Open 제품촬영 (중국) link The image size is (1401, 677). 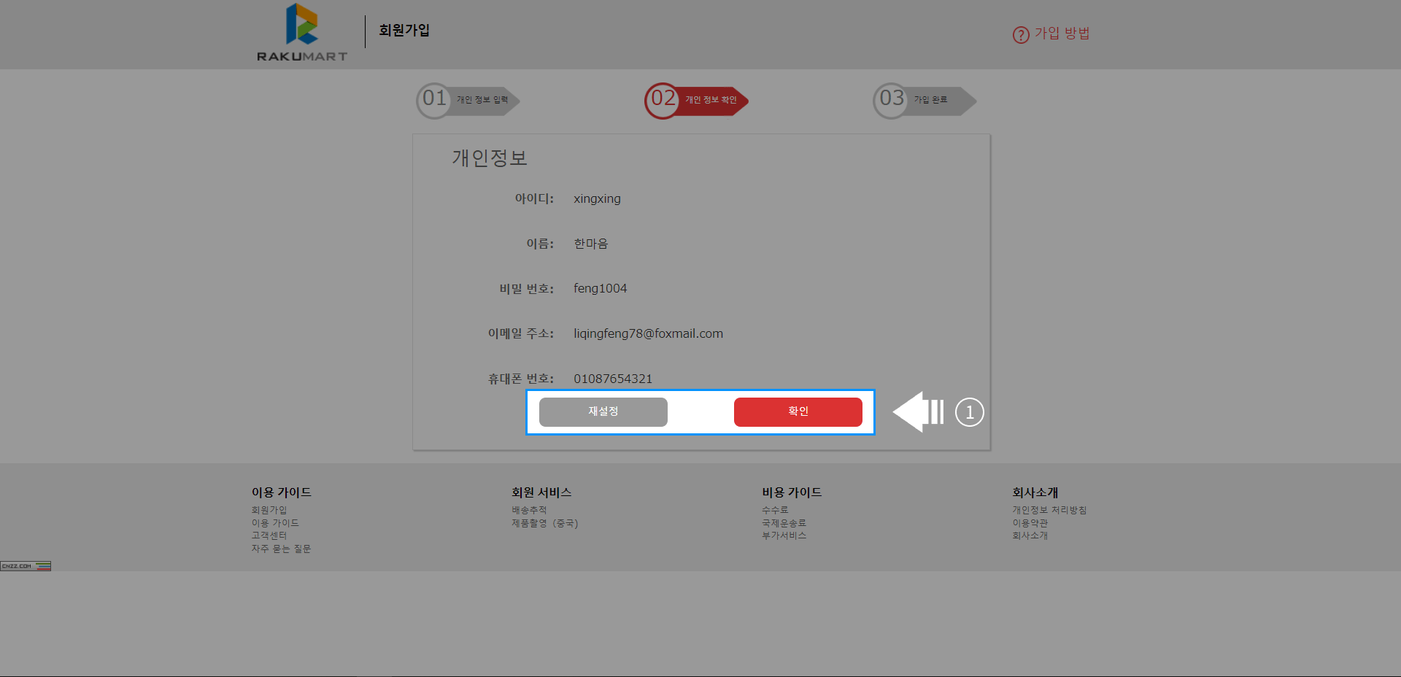pyautogui.click(x=544, y=523)
